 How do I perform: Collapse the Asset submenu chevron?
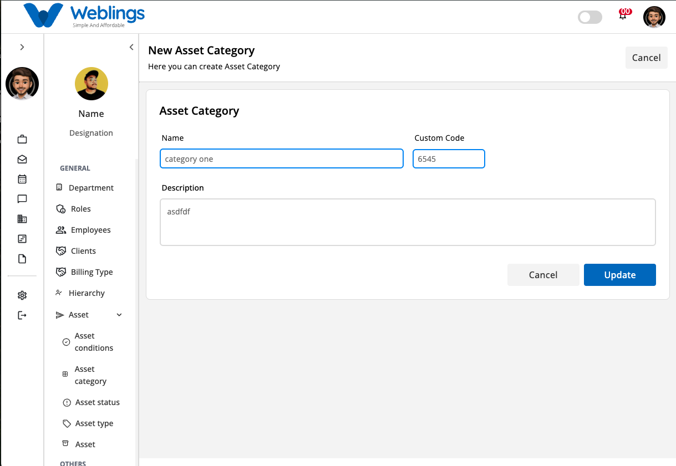tap(119, 315)
